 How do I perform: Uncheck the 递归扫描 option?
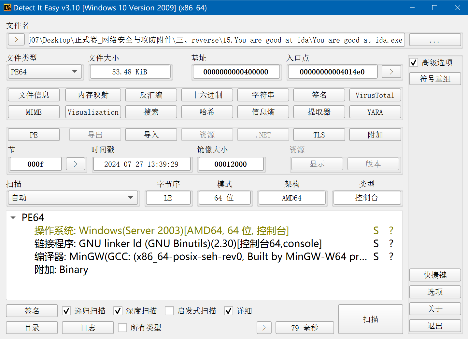[x=66, y=311]
